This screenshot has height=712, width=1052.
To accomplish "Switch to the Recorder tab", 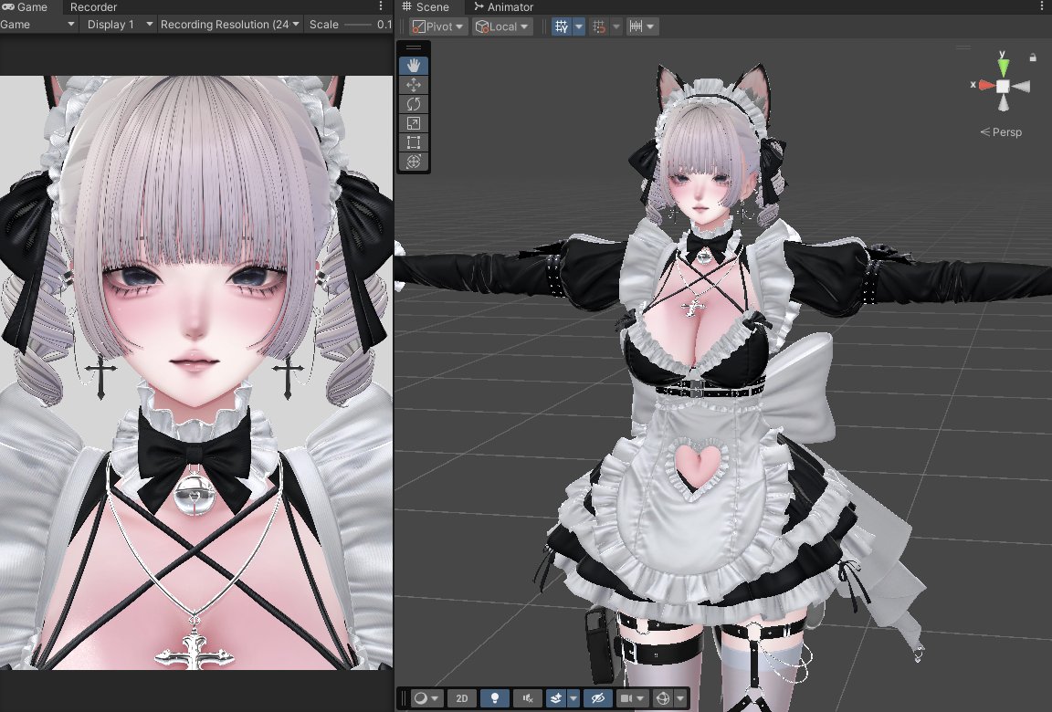I will click(x=93, y=6).
